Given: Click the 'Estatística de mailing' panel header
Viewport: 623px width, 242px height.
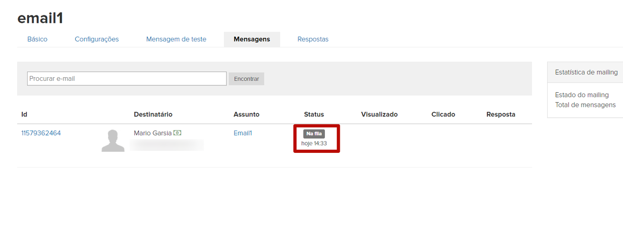Looking at the screenshot, I should (586, 73).
